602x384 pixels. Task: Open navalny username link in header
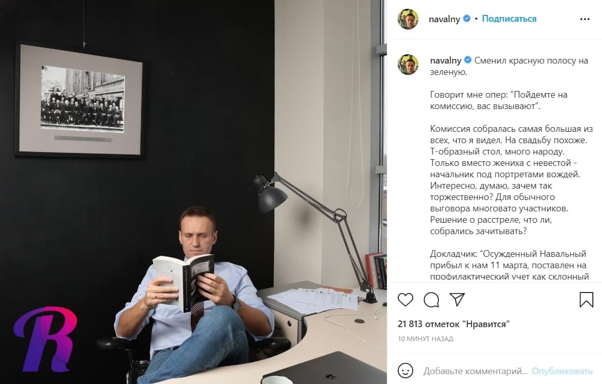coord(444,19)
